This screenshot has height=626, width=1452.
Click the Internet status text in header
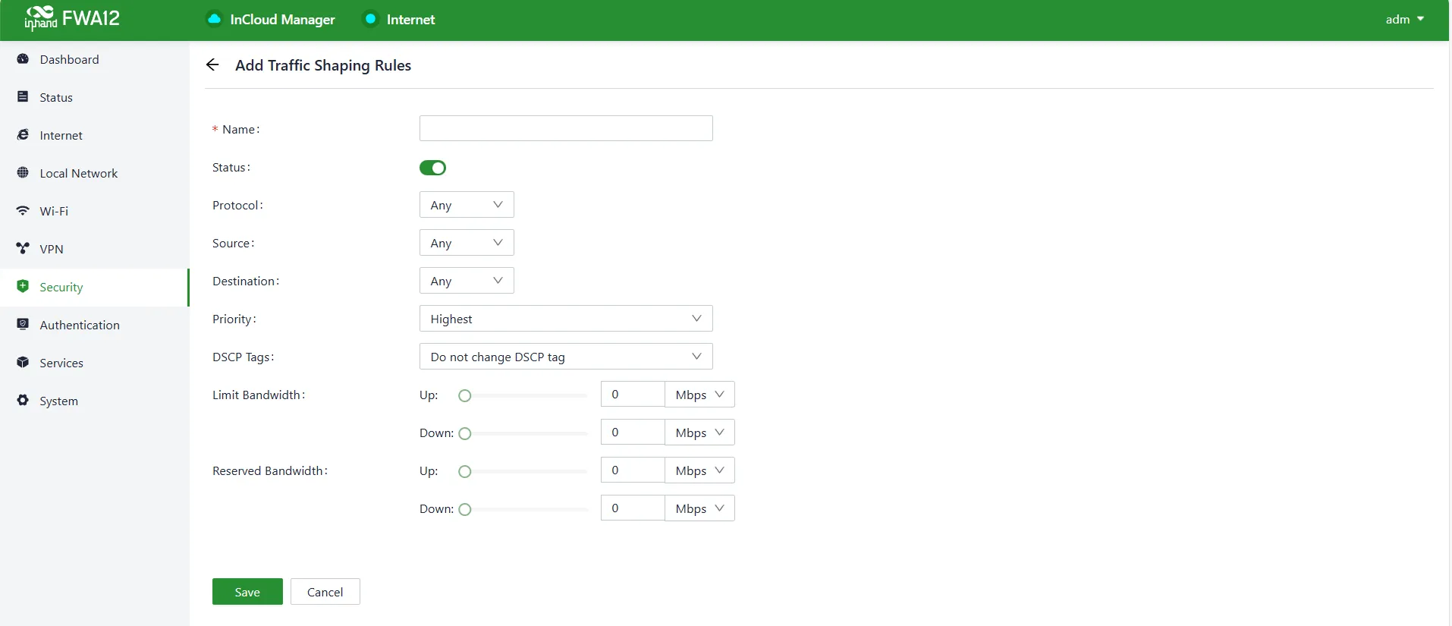(410, 20)
